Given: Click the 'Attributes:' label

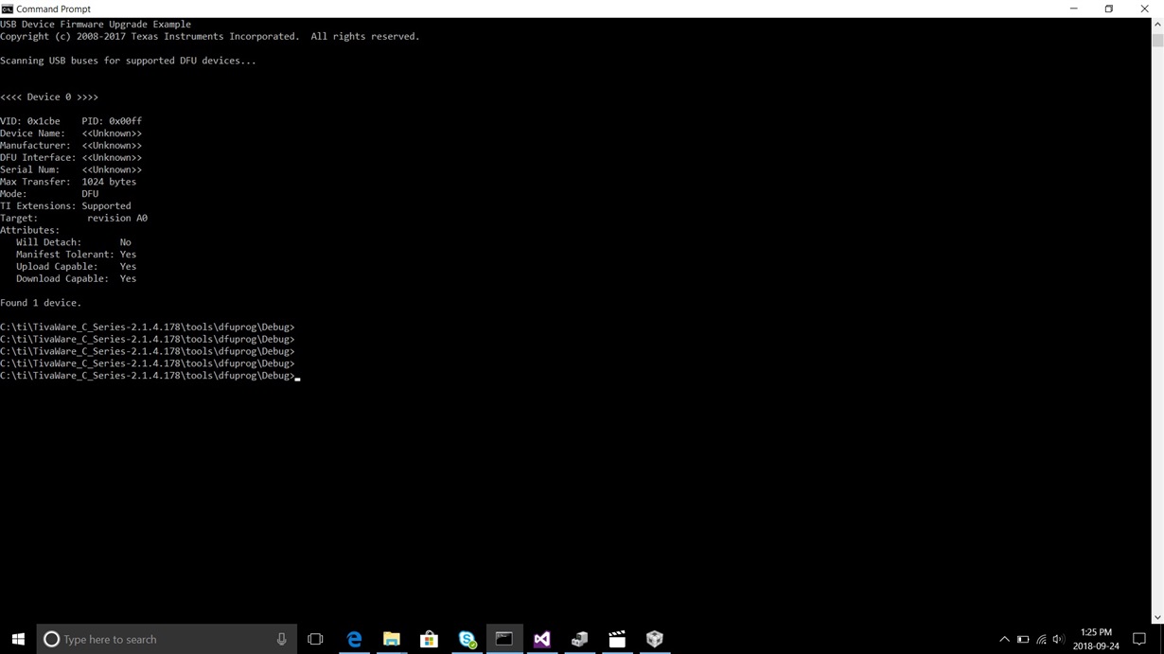Looking at the screenshot, I should (30, 230).
